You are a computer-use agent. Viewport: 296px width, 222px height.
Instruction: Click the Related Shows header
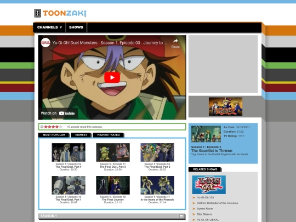click(205, 169)
